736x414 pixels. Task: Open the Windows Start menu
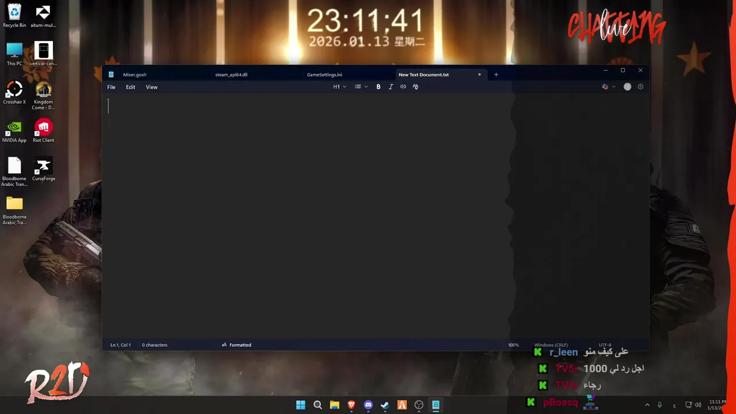point(301,405)
